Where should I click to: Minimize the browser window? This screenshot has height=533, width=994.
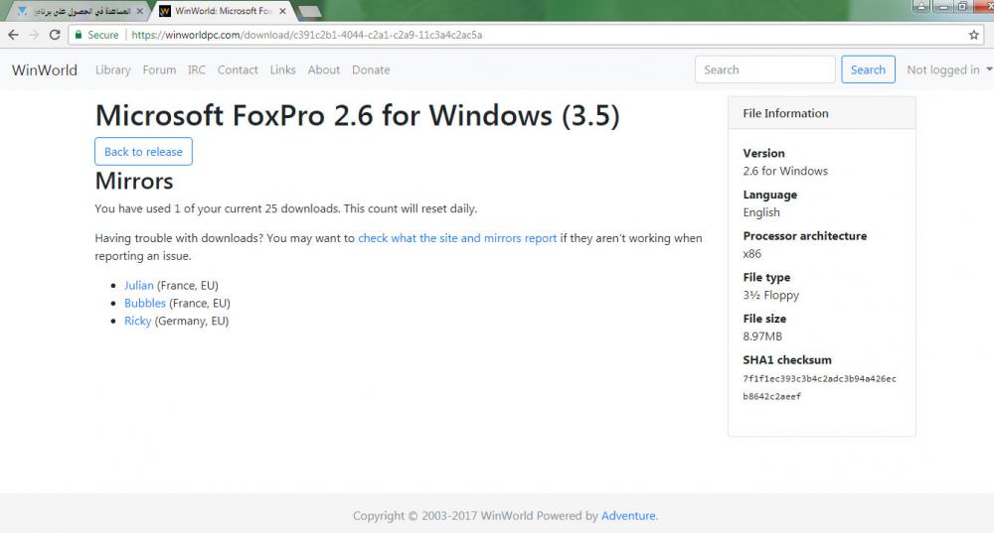pyautogui.click(x=942, y=6)
